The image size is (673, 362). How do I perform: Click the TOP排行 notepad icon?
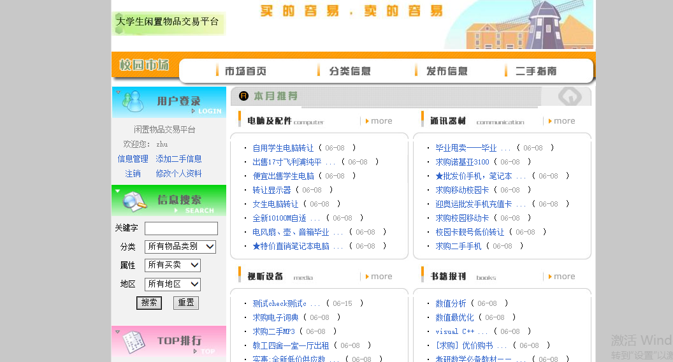tap(133, 342)
